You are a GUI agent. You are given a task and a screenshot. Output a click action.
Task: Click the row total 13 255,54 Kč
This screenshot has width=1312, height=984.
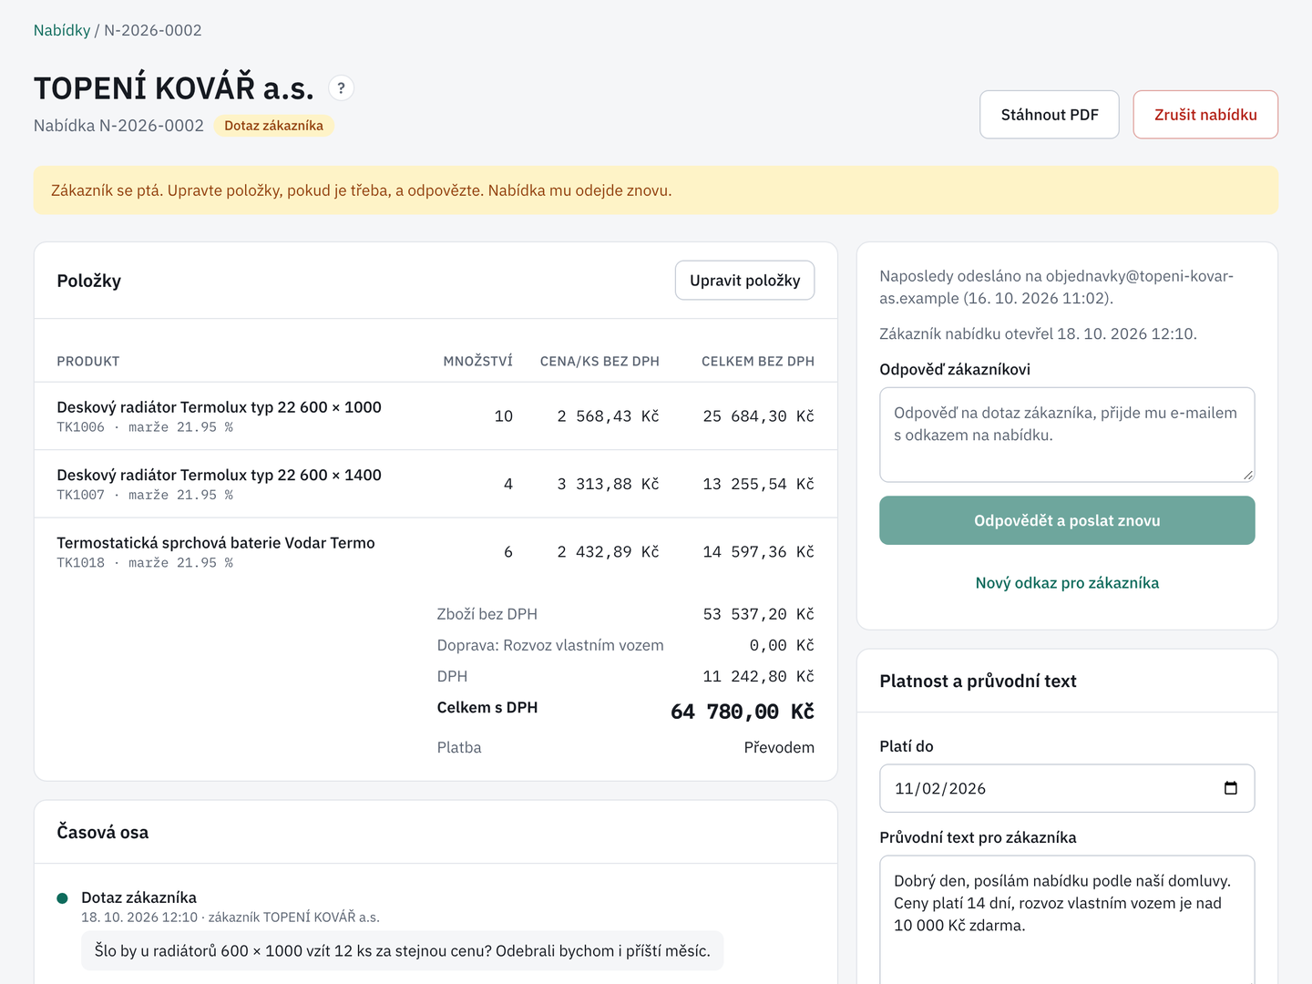coord(758,484)
